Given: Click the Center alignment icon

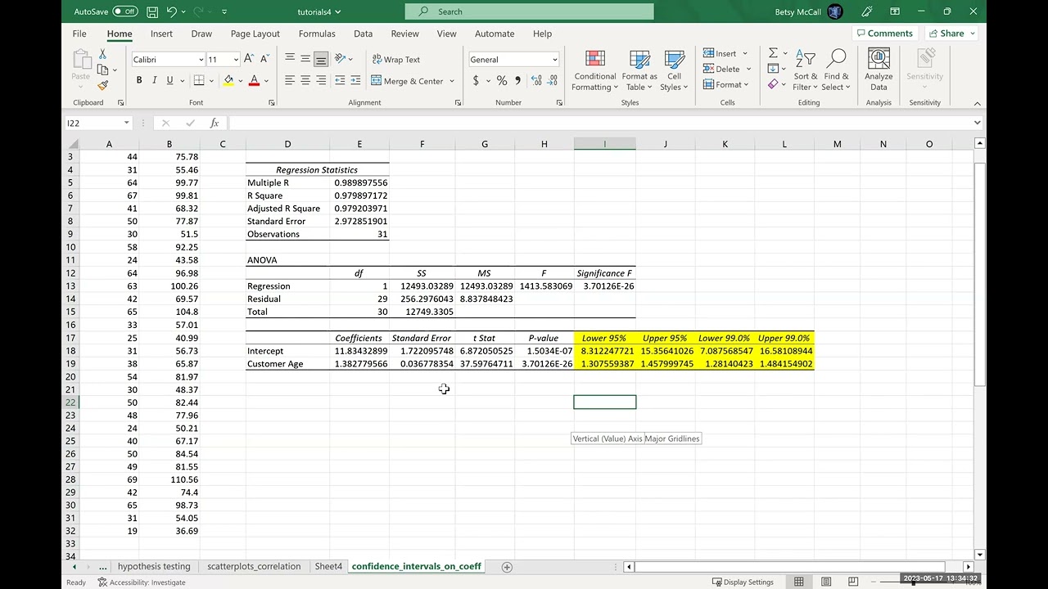Looking at the screenshot, I should 305,80.
